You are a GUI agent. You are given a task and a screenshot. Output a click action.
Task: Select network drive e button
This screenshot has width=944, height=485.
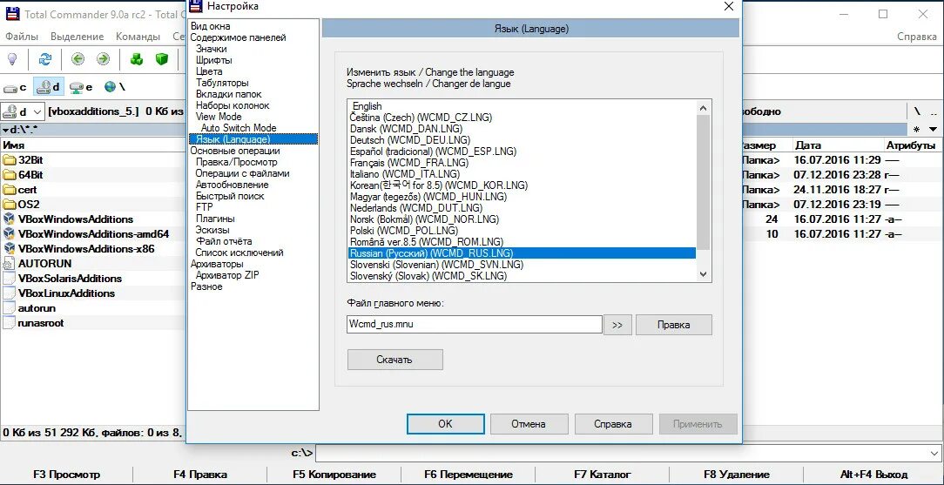pos(81,87)
